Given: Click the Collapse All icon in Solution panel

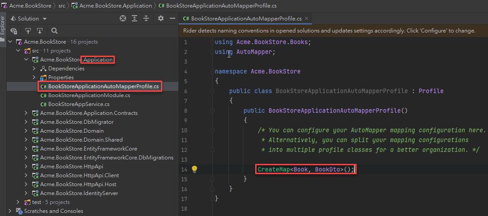Looking at the screenshot, I should pyautogui.click(x=146, y=19).
